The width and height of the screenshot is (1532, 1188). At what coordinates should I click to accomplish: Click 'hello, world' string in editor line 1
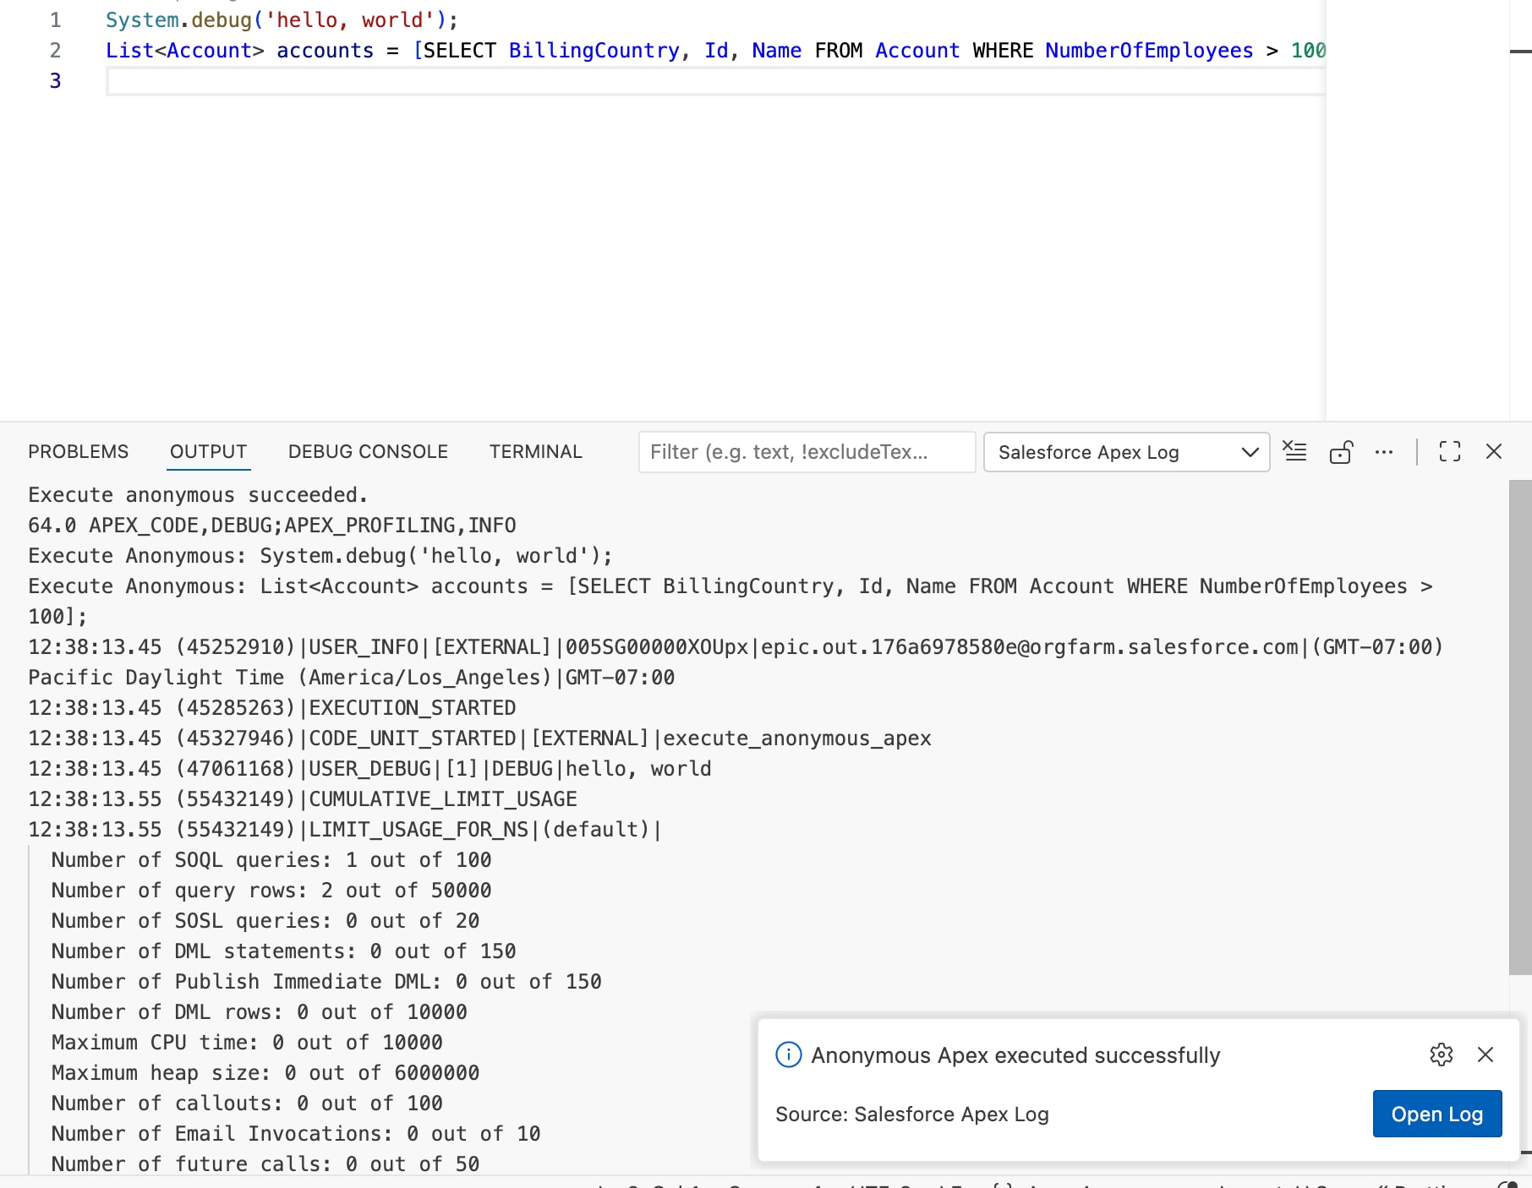[349, 20]
